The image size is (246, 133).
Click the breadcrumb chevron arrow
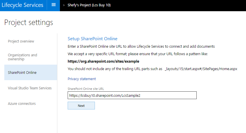[x=64, y=5]
